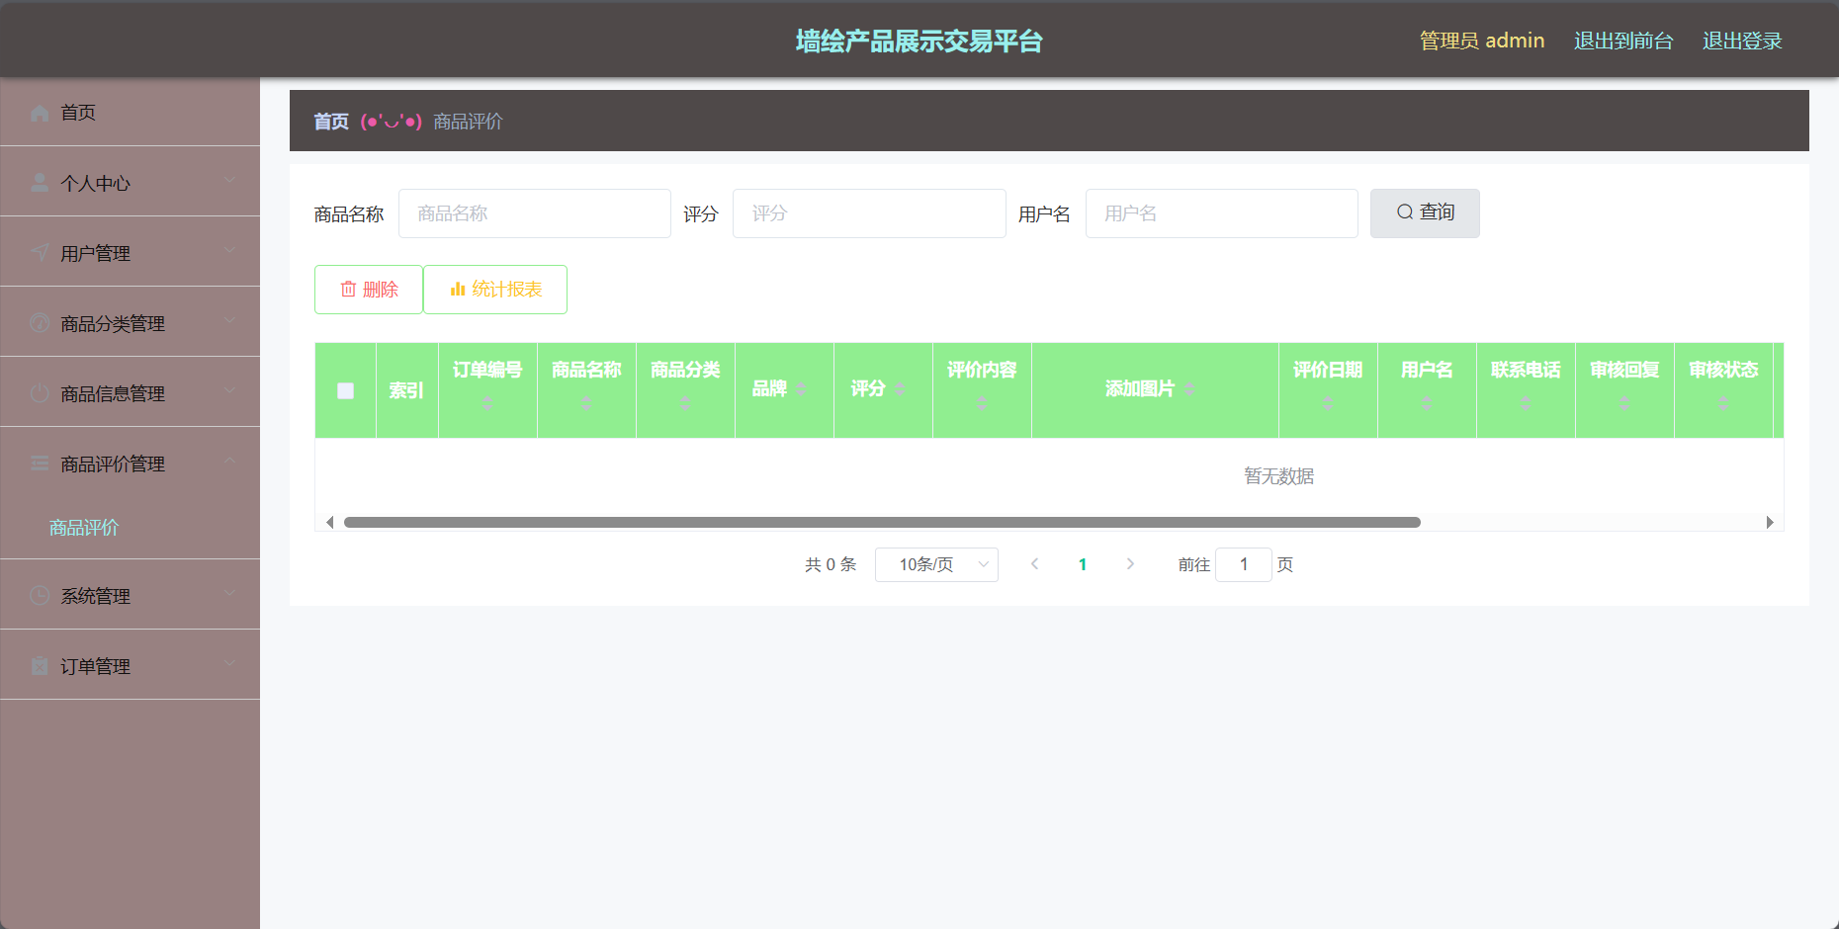Click the user icon next to 个人中心
Screen dimensions: 1839x929
pyautogui.click(x=40, y=183)
